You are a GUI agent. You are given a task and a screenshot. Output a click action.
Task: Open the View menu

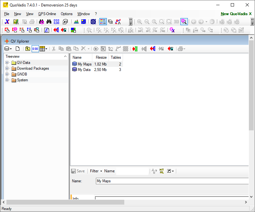[x=30, y=14]
